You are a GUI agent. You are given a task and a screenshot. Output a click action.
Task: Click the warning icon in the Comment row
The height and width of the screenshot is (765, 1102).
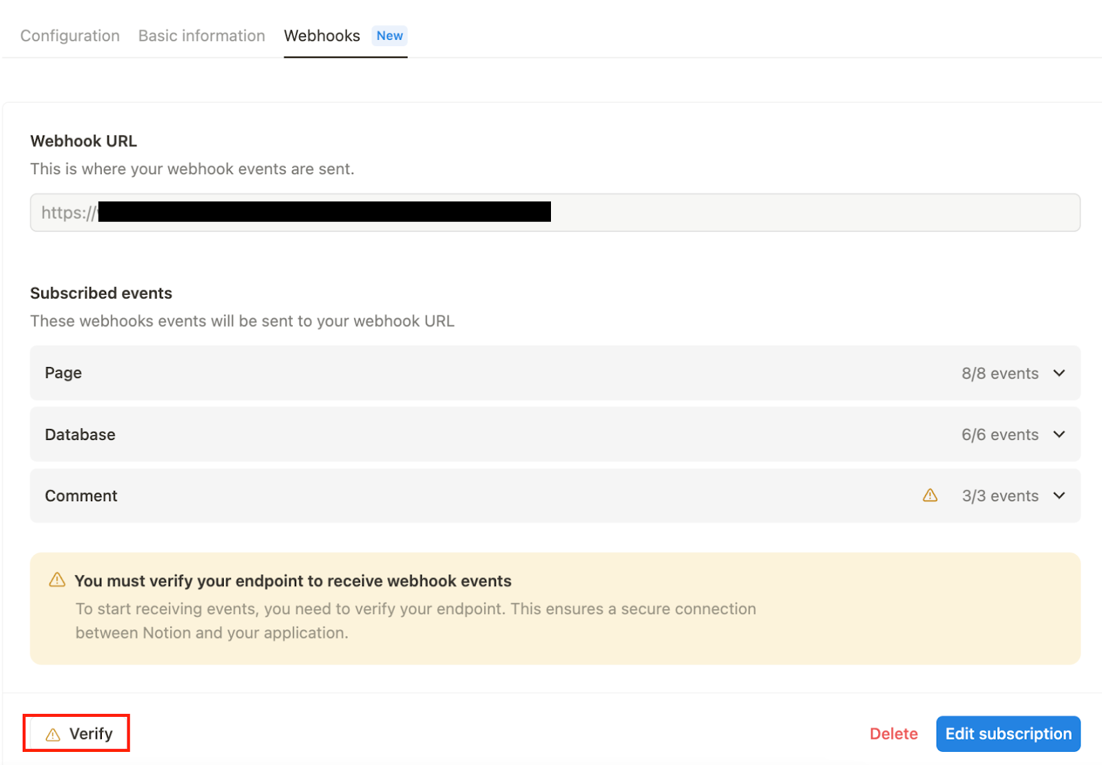tap(930, 496)
